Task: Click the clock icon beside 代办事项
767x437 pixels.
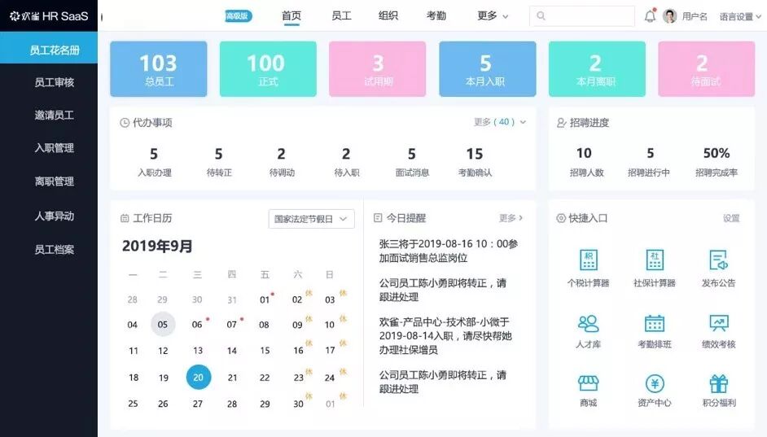Action: [125, 123]
